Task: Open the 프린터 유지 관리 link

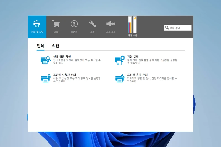Action: pyautogui.click(x=137, y=75)
